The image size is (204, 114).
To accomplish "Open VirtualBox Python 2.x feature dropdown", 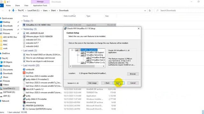I will click(x=83, y=63).
